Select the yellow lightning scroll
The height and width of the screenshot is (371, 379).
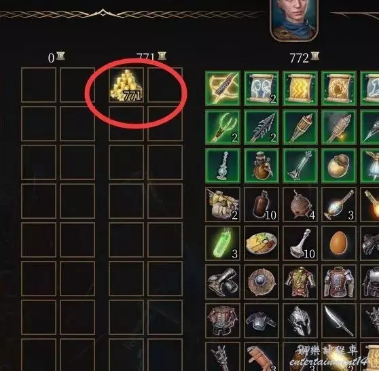300,88
